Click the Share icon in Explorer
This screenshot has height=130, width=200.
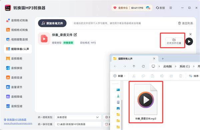[x=171, y=76]
